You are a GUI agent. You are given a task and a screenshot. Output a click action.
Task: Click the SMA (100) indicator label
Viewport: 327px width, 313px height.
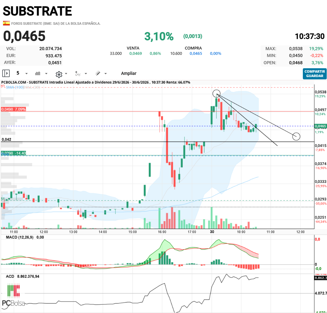(15, 87)
